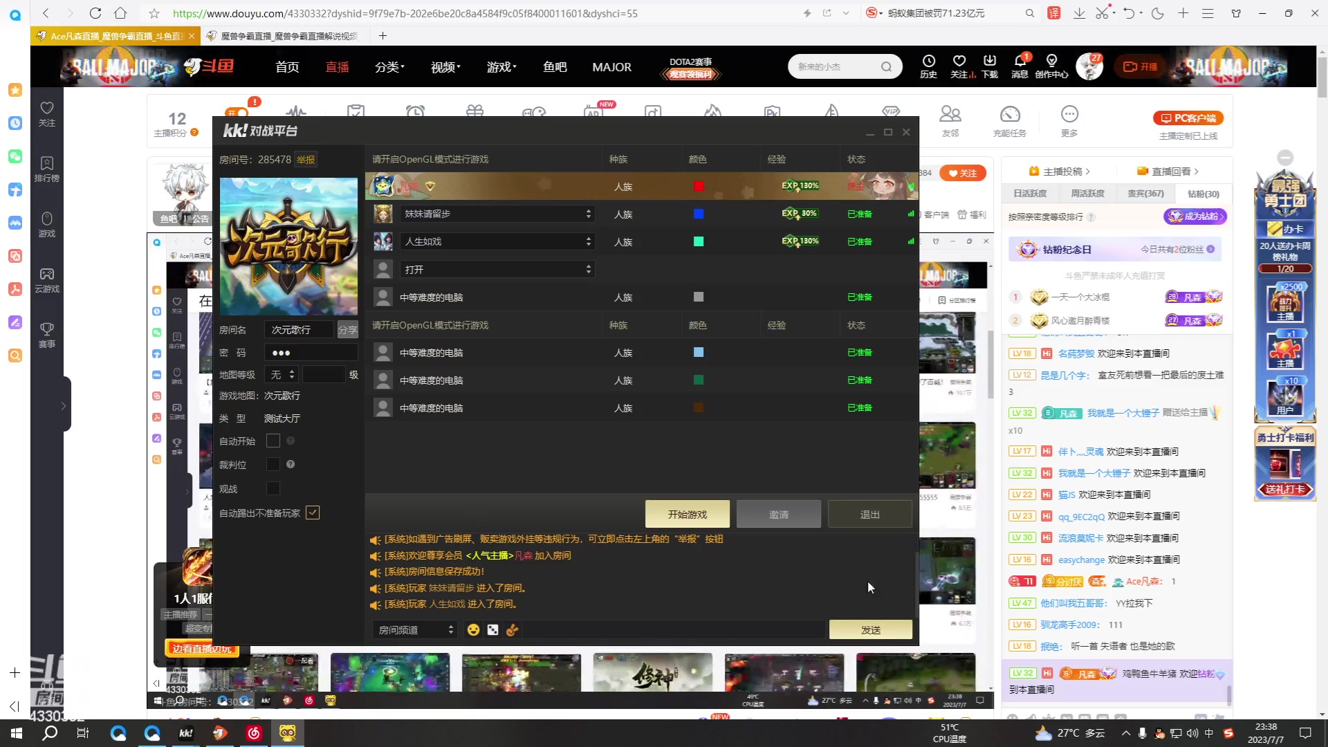The width and height of the screenshot is (1328, 747).
Task: Click the orange 关注 follow button
Action: click(963, 173)
